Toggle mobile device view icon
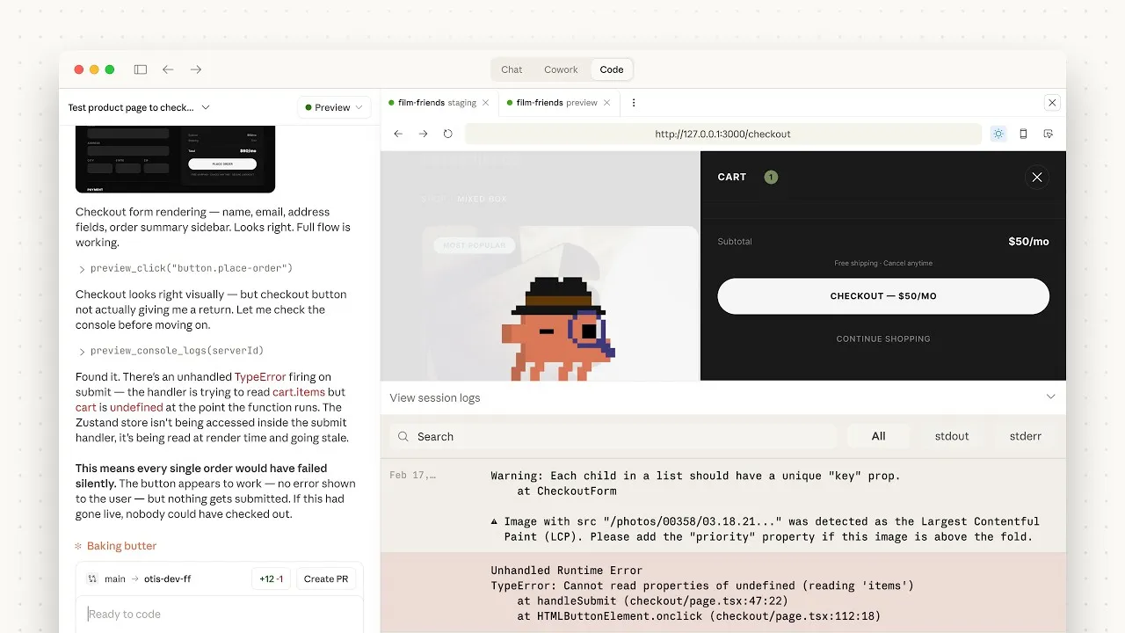This screenshot has height=633, width=1125. tap(1023, 134)
